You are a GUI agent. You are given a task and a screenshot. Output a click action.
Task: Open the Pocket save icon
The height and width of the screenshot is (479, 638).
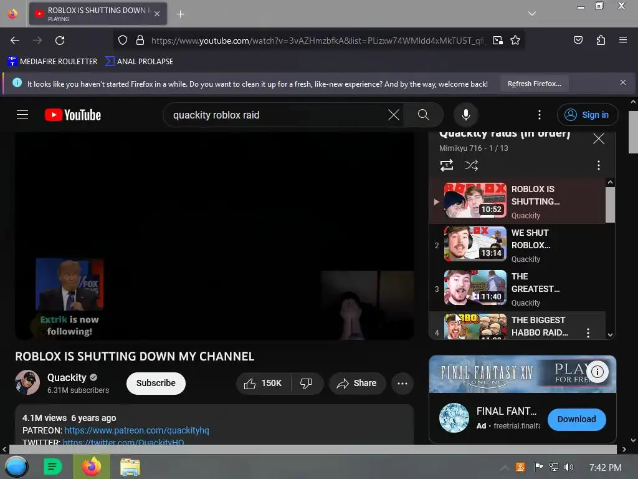point(578,40)
